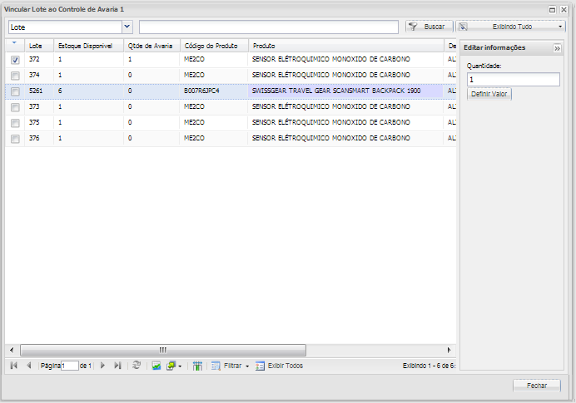Click the export windows icon in footer
576x403 pixels.
pyautogui.click(x=171, y=366)
